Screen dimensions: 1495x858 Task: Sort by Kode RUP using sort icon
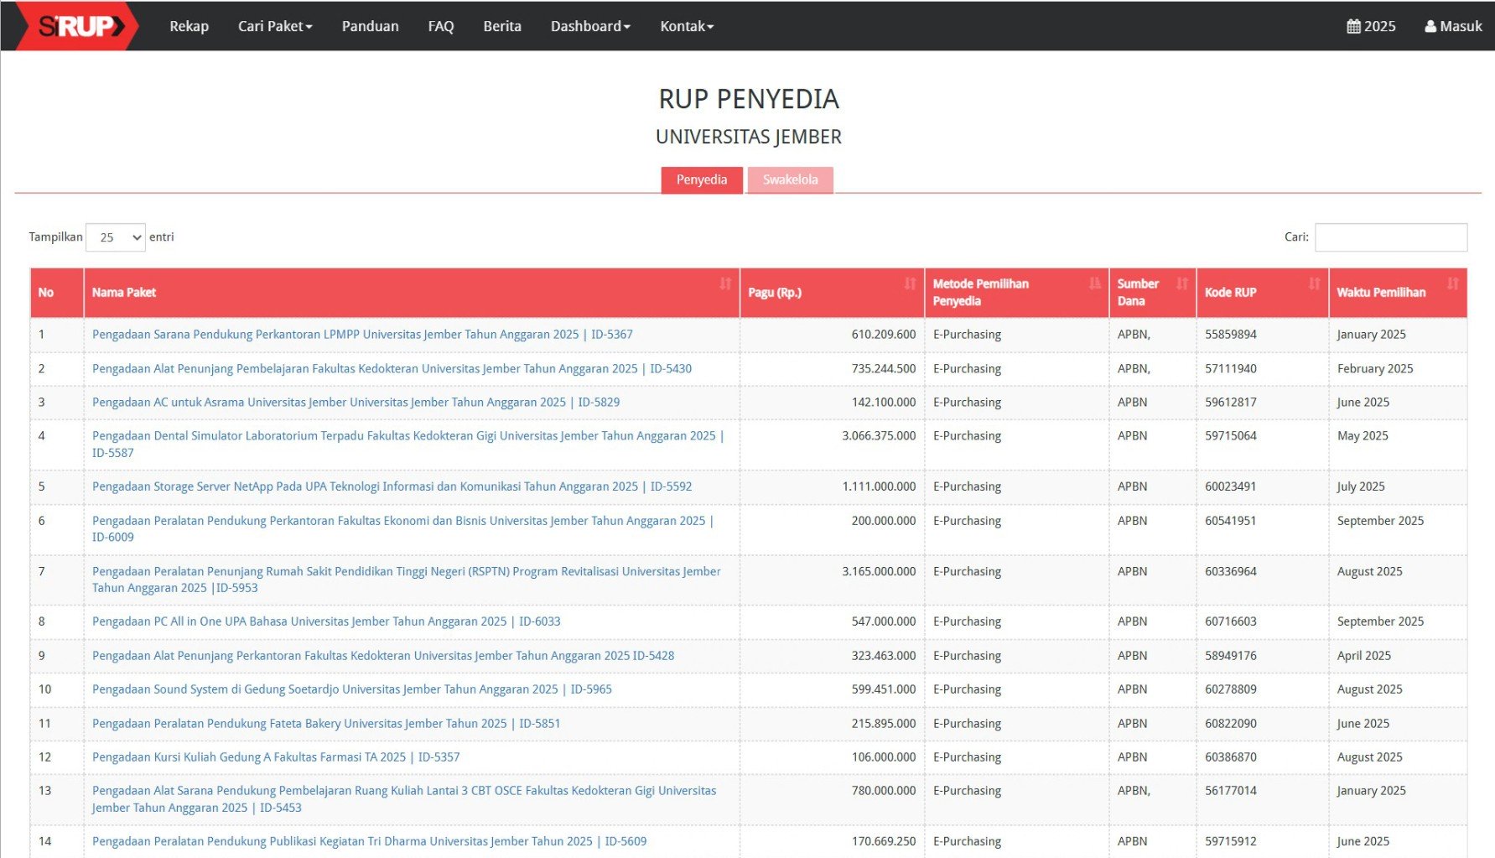click(x=1314, y=283)
